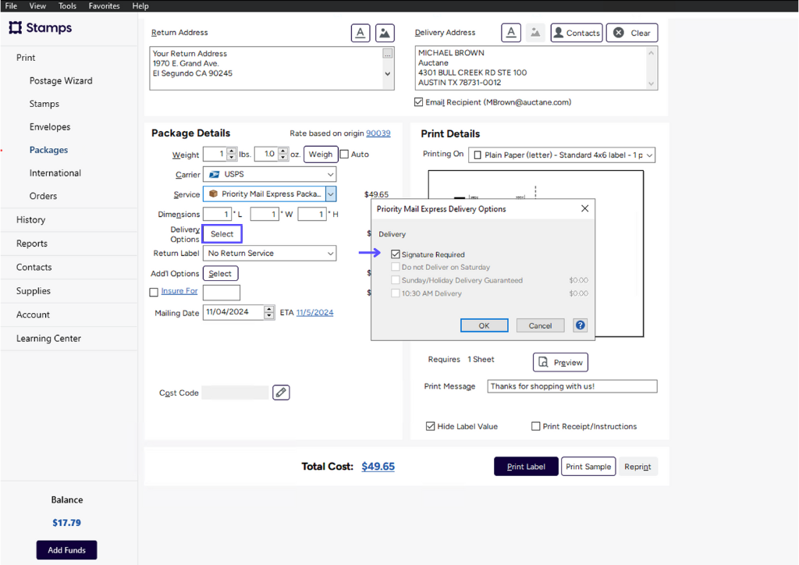
Task: Click Preview button with magnifier icon
Action: (560, 362)
